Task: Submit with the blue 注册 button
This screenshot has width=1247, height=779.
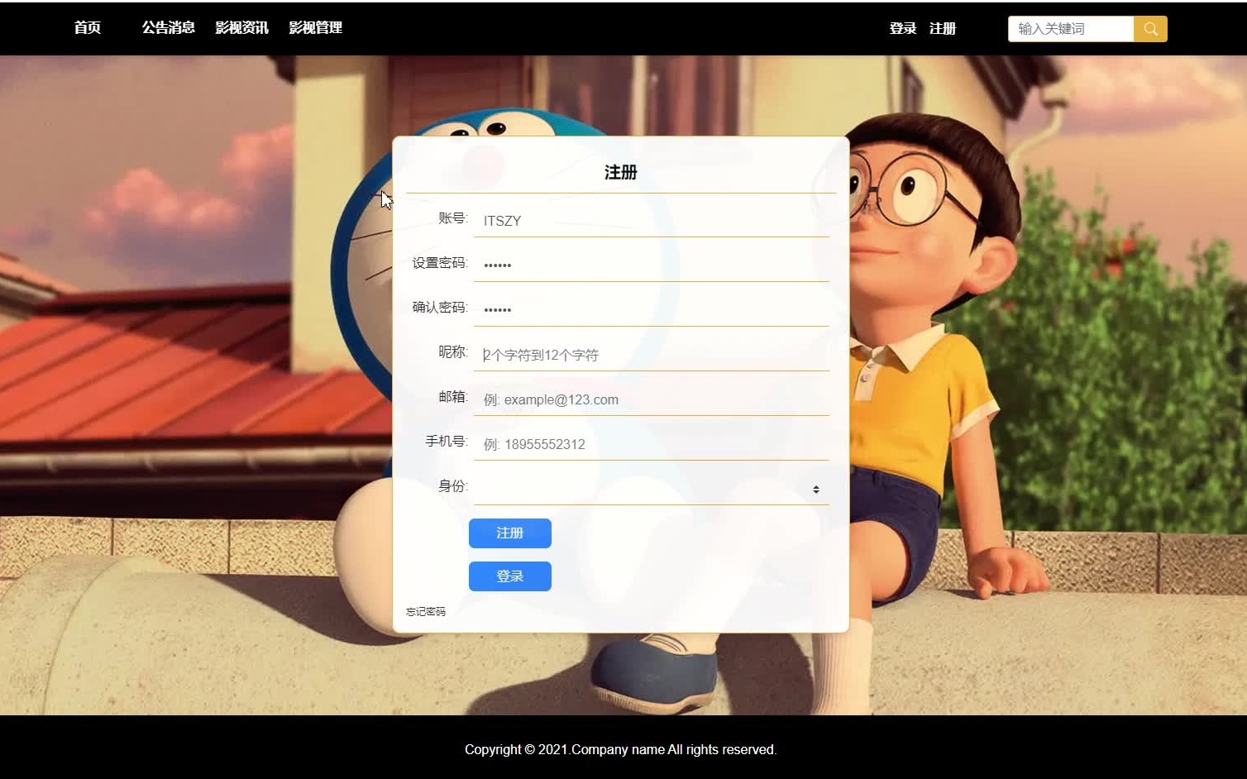Action: (510, 533)
